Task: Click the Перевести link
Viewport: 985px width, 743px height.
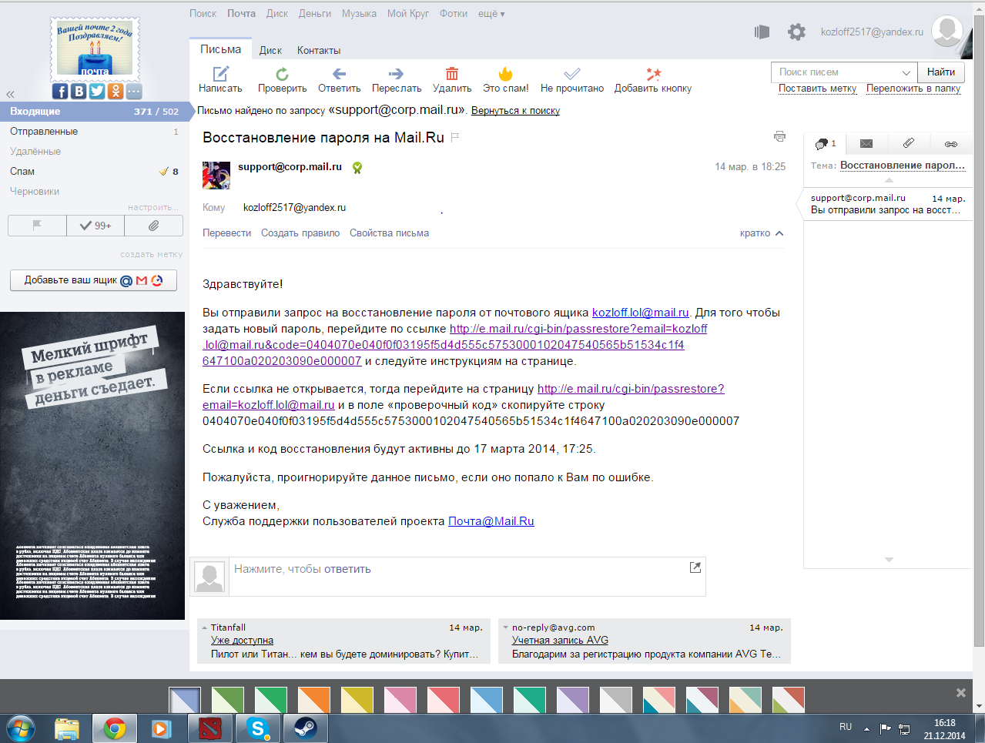Action: coord(226,233)
